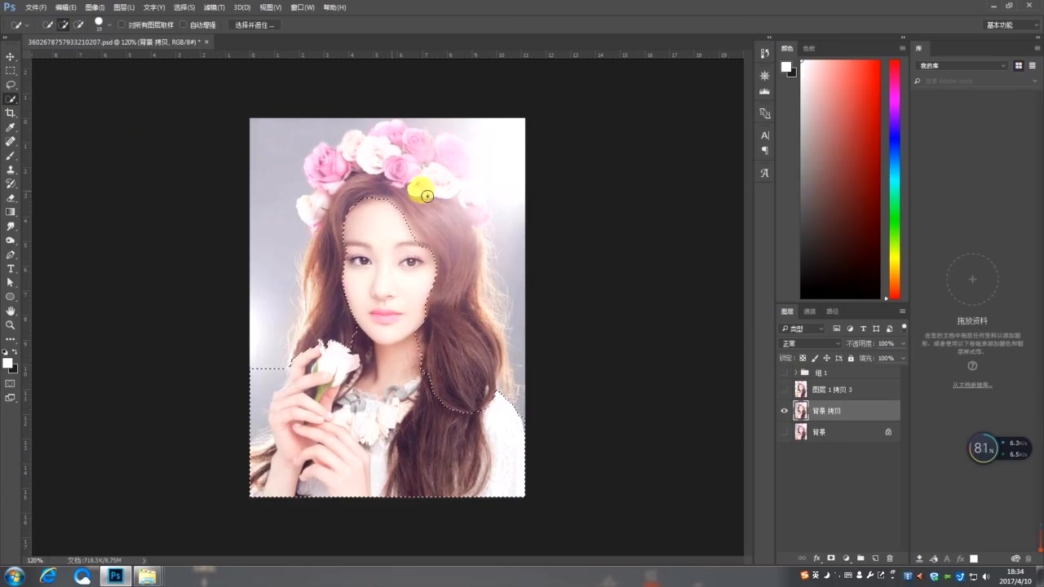Open the 选择(S) menu
The width and height of the screenshot is (1044, 587).
(x=185, y=7)
